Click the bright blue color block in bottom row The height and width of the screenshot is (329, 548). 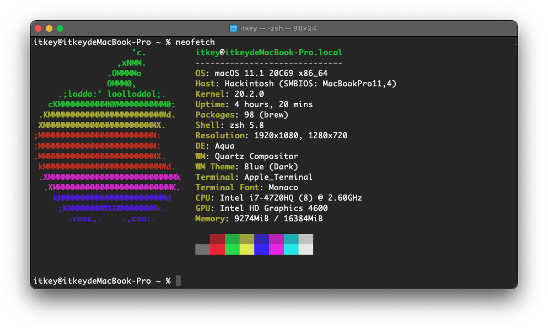pos(261,250)
